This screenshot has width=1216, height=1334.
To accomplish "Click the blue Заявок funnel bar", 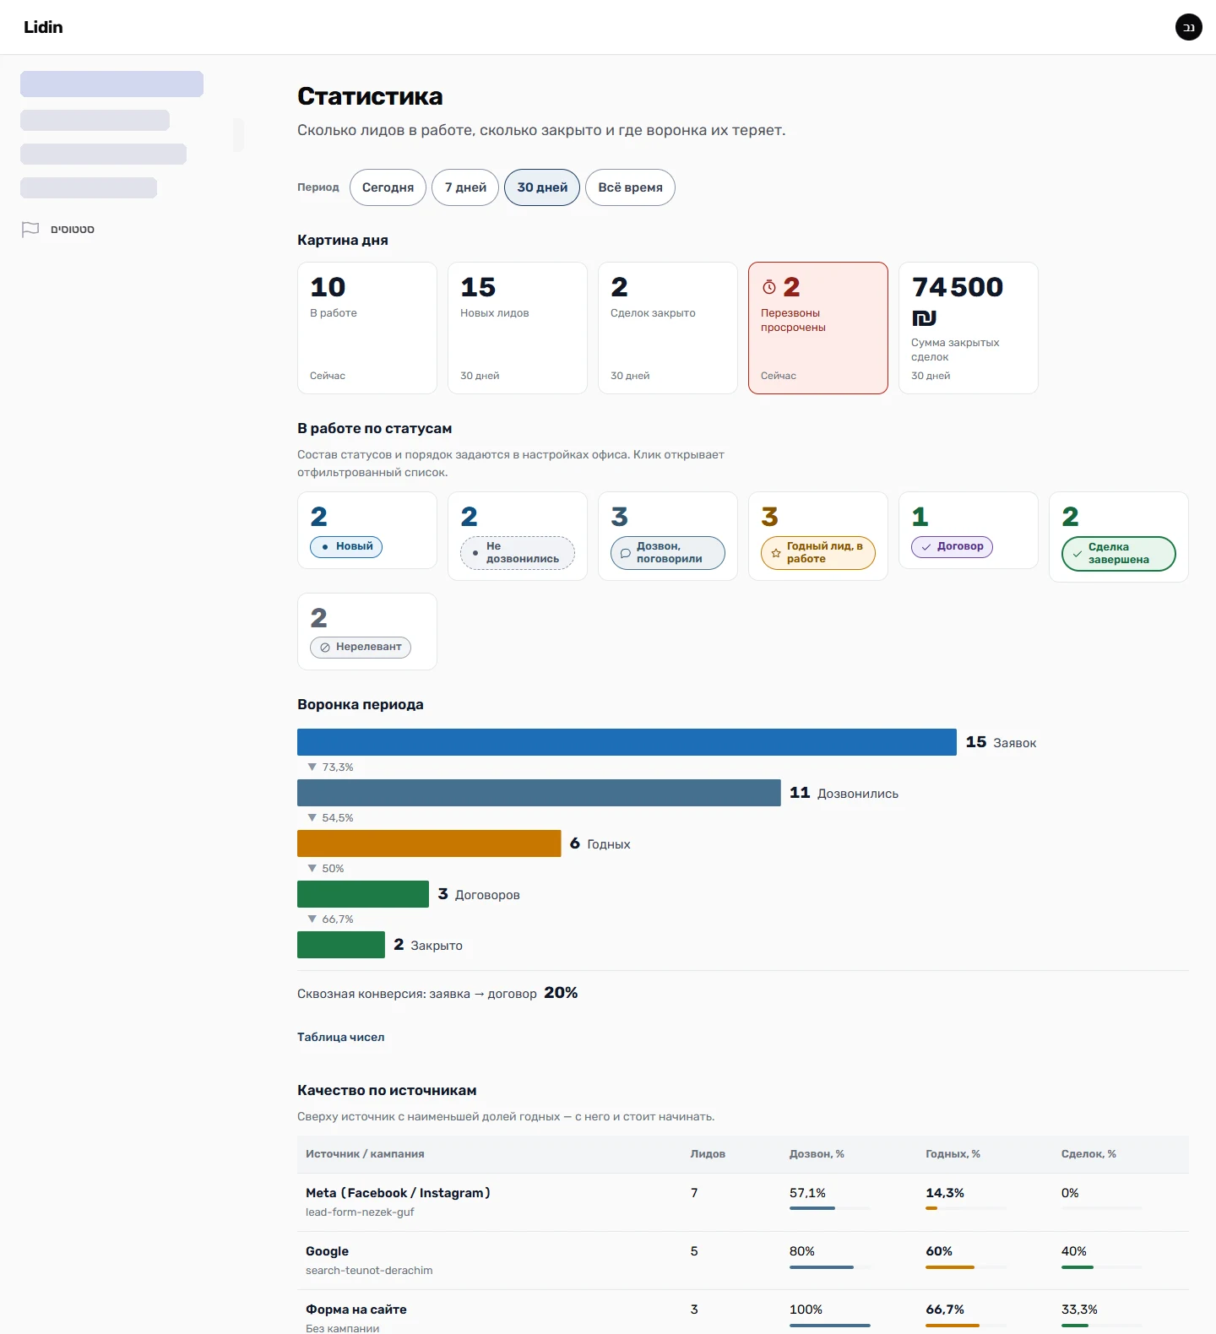I will [627, 742].
